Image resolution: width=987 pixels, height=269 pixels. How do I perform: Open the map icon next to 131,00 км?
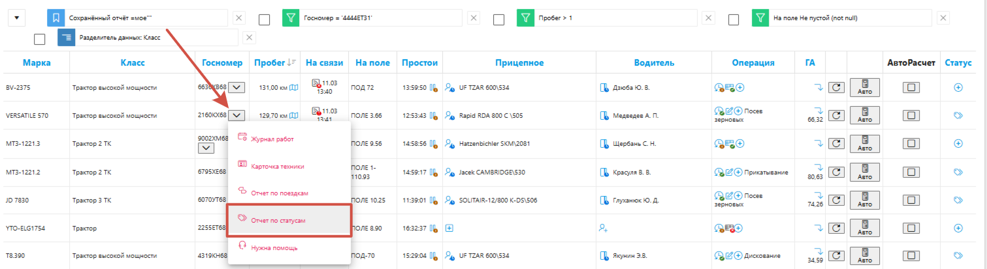tap(294, 87)
